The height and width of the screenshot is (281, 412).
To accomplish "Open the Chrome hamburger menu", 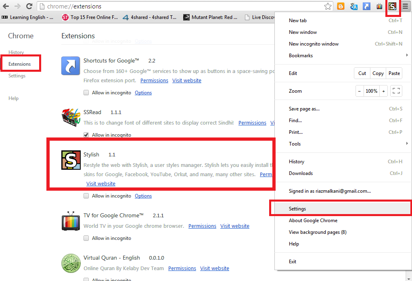I will pos(406,6).
